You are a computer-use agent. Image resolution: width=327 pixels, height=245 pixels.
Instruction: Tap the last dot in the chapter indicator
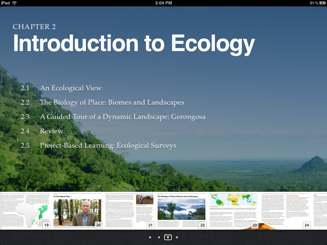point(177,237)
